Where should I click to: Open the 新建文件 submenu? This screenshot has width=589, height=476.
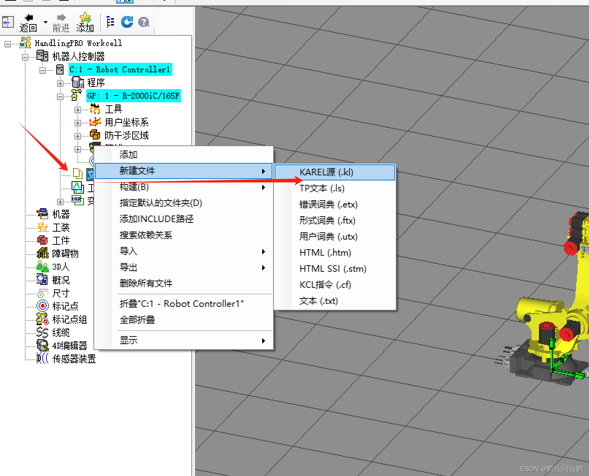tap(184, 171)
